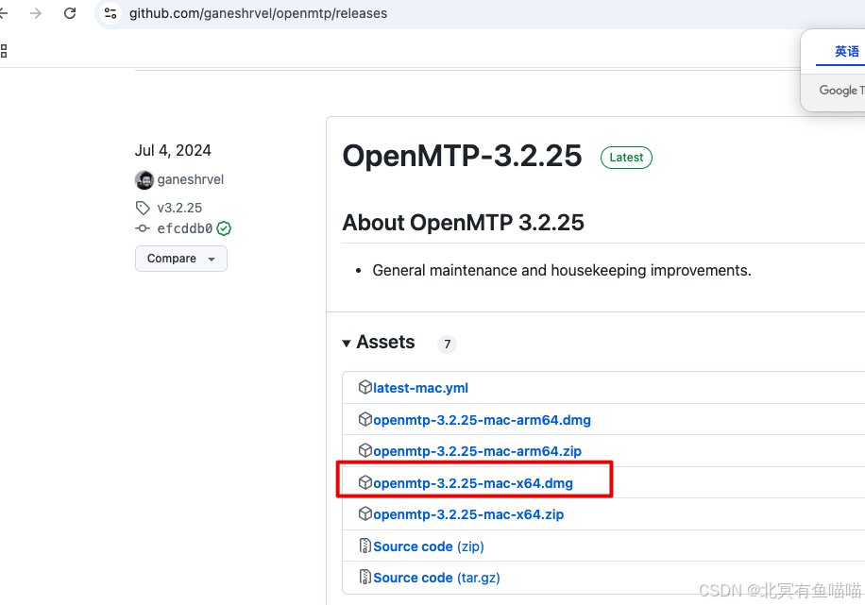Click the Jul 4, 2024 release date
Viewport: 865px width, 605px height.
(x=173, y=151)
